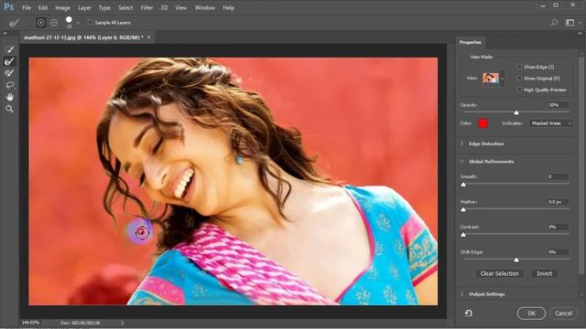The width and height of the screenshot is (586, 329).
Task: Click the add to selection plus icon
Action: click(41, 23)
